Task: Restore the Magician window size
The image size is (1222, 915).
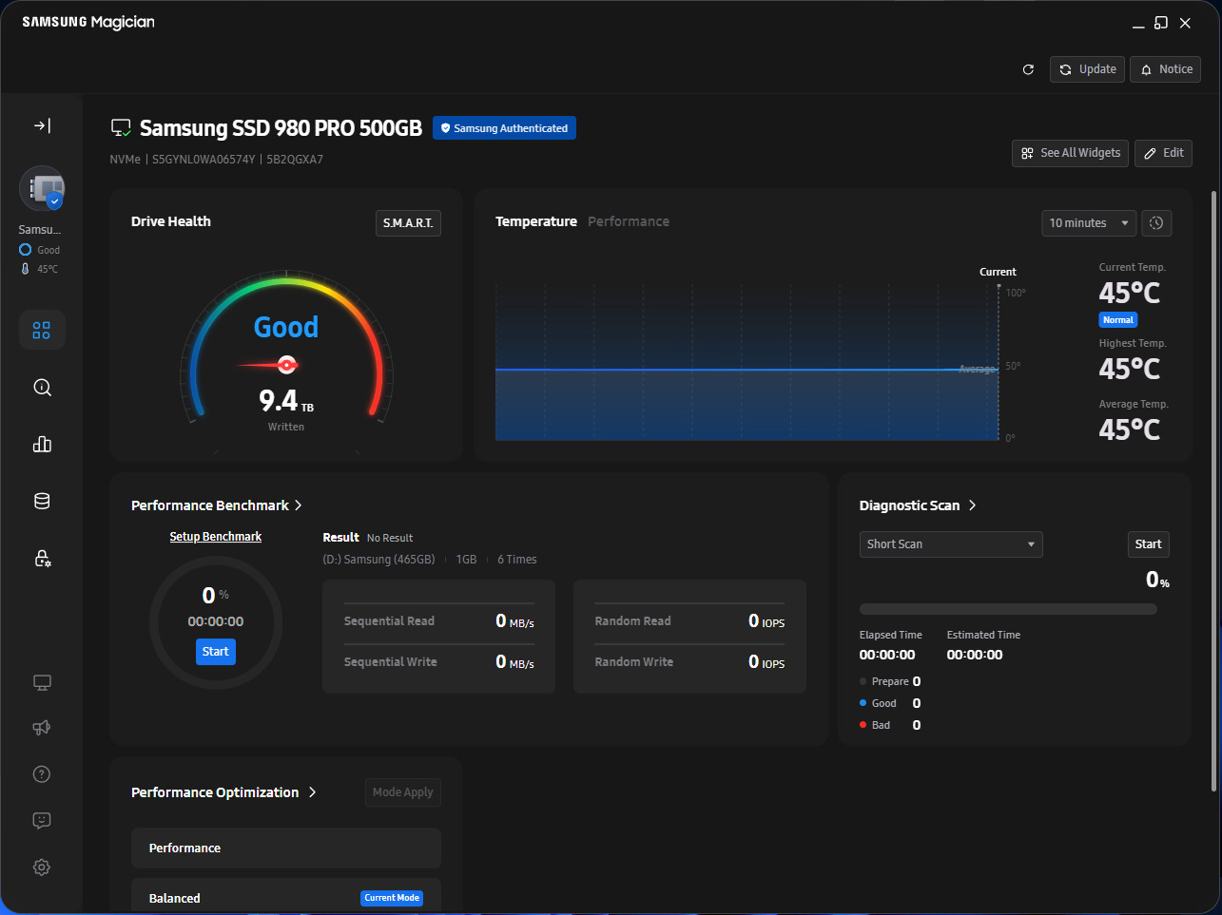Action: tap(1160, 23)
